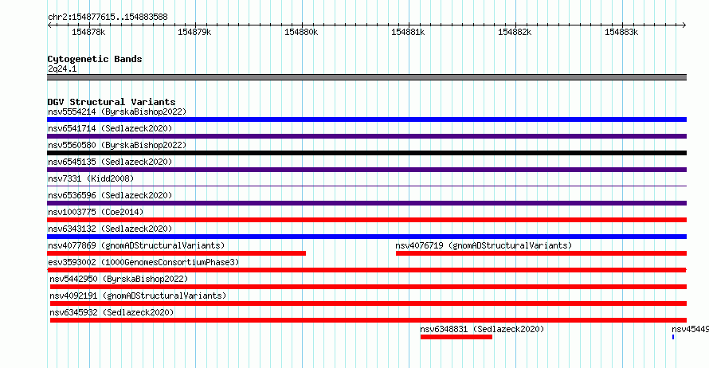
Task: Select the black bar under nsv5560580
Action: click(x=366, y=153)
